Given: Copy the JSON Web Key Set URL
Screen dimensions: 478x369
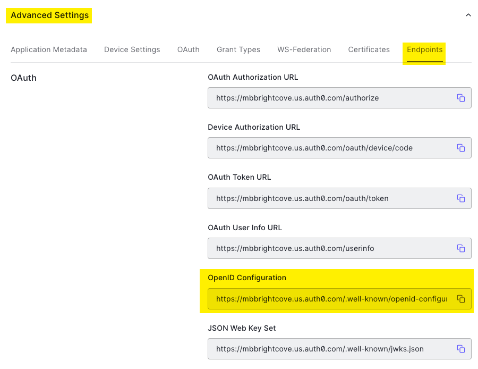Looking at the screenshot, I should pos(461,349).
